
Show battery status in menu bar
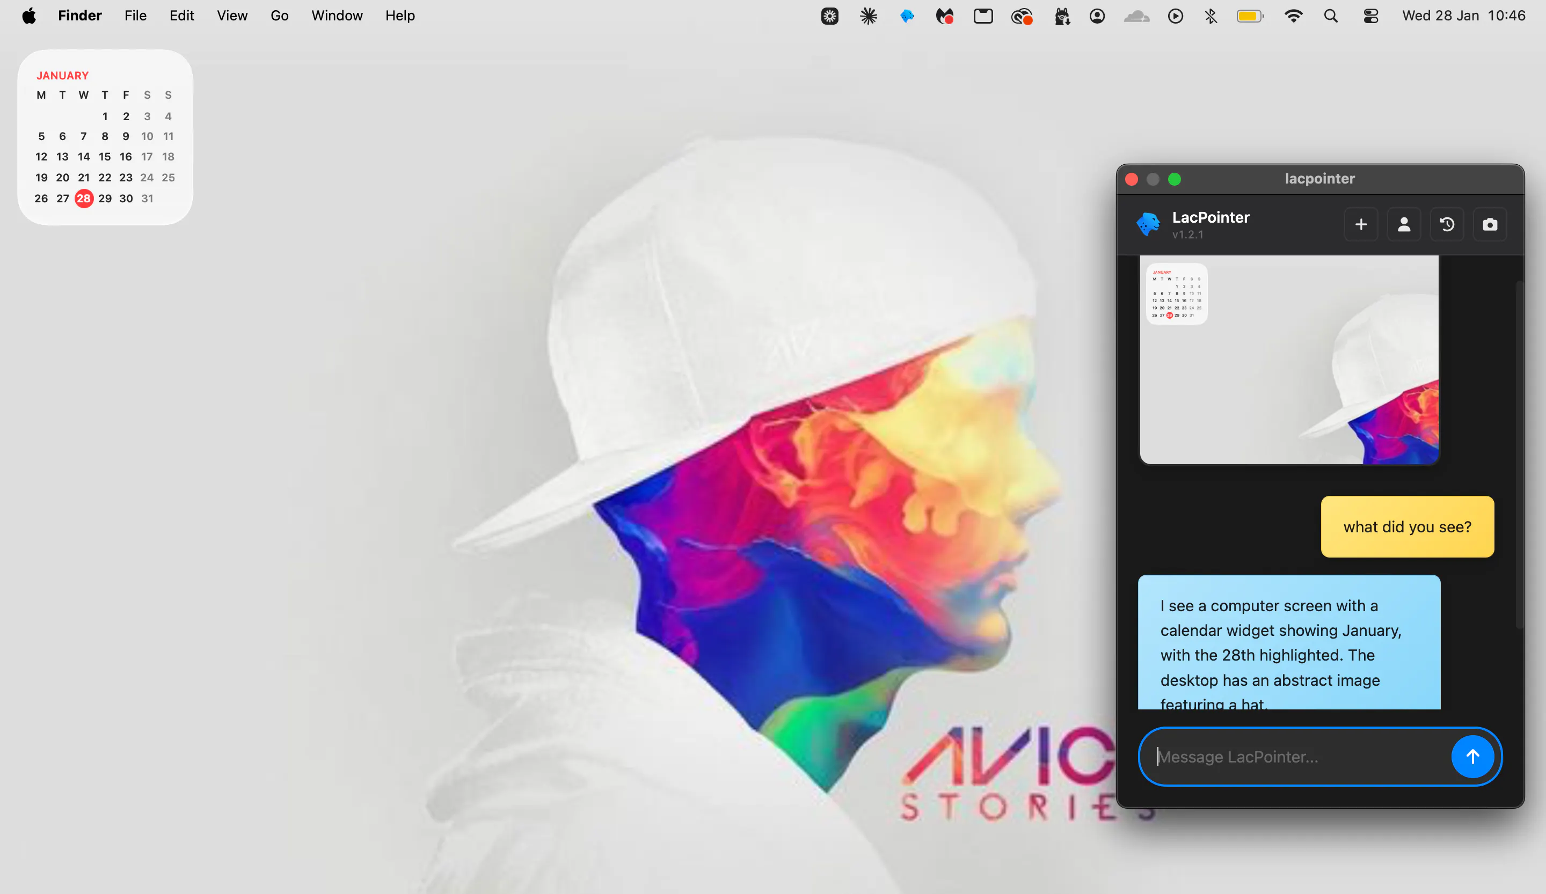(x=1250, y=16)
